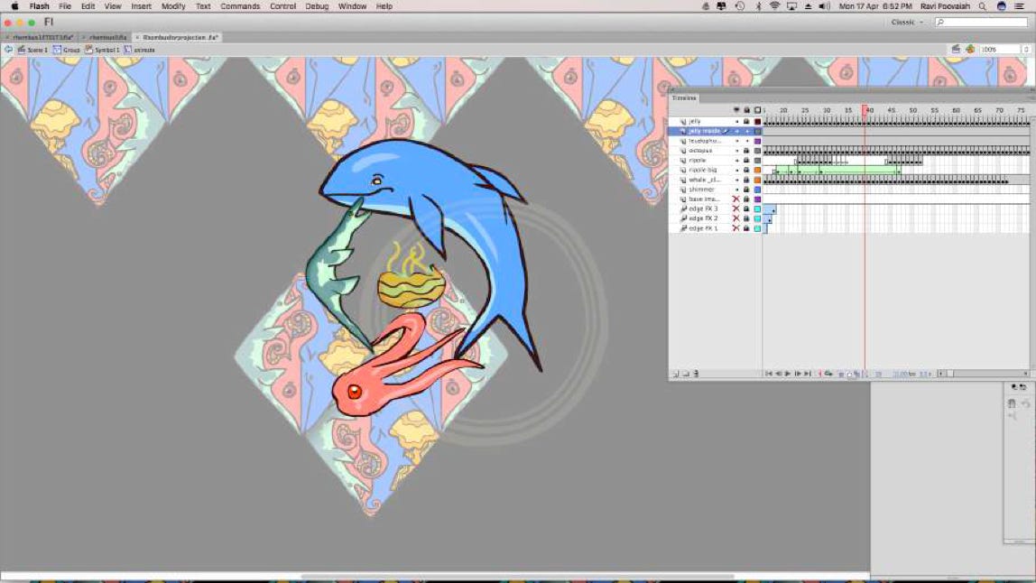The image size is (1036, 583).
Task: Toggle visibility of base image layer
Action: point(735,199)
